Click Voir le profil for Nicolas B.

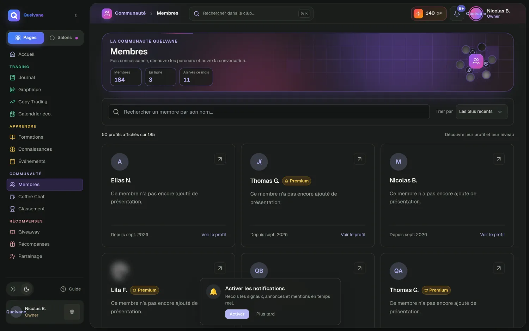click(x=492, y=235)
